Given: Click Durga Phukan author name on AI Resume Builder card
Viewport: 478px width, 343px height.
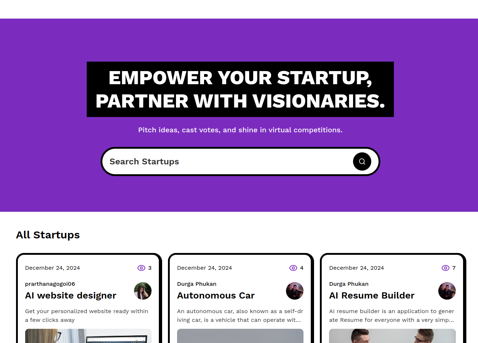Looking at the screenshot, I should click(x=349, y=284).
